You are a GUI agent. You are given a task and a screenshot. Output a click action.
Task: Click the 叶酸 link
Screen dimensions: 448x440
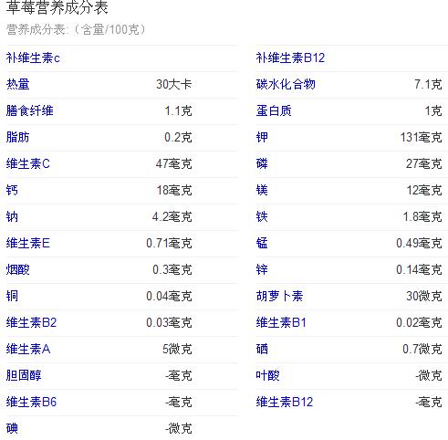[267, 375]
